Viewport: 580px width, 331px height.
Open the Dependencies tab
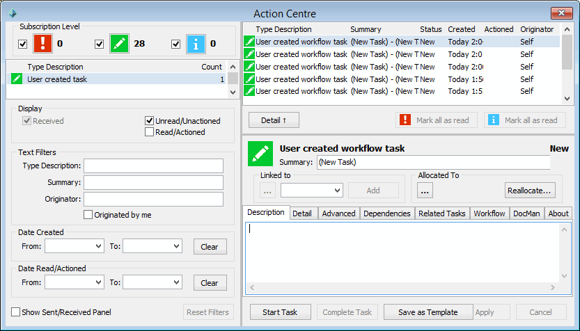(x=387, y=213)
